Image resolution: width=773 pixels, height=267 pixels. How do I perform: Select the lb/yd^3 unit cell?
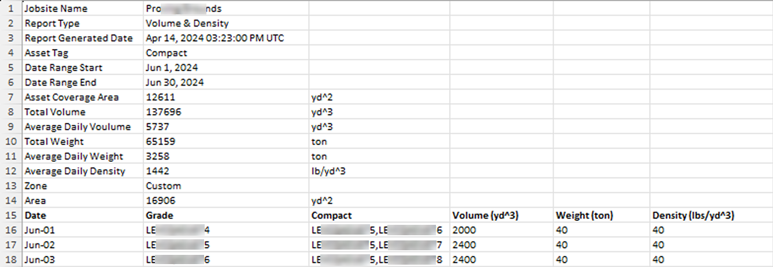point(328,171)
